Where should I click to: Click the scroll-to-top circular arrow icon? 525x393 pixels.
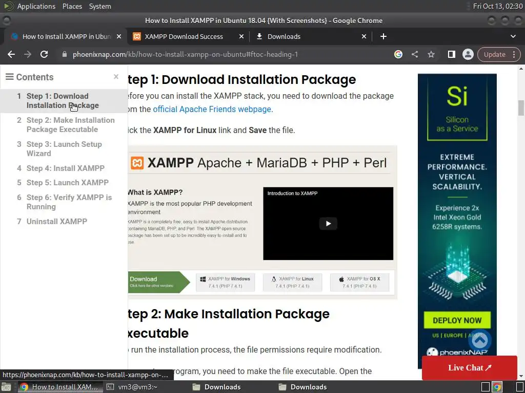pyautogui.click(x=480, y=340)
